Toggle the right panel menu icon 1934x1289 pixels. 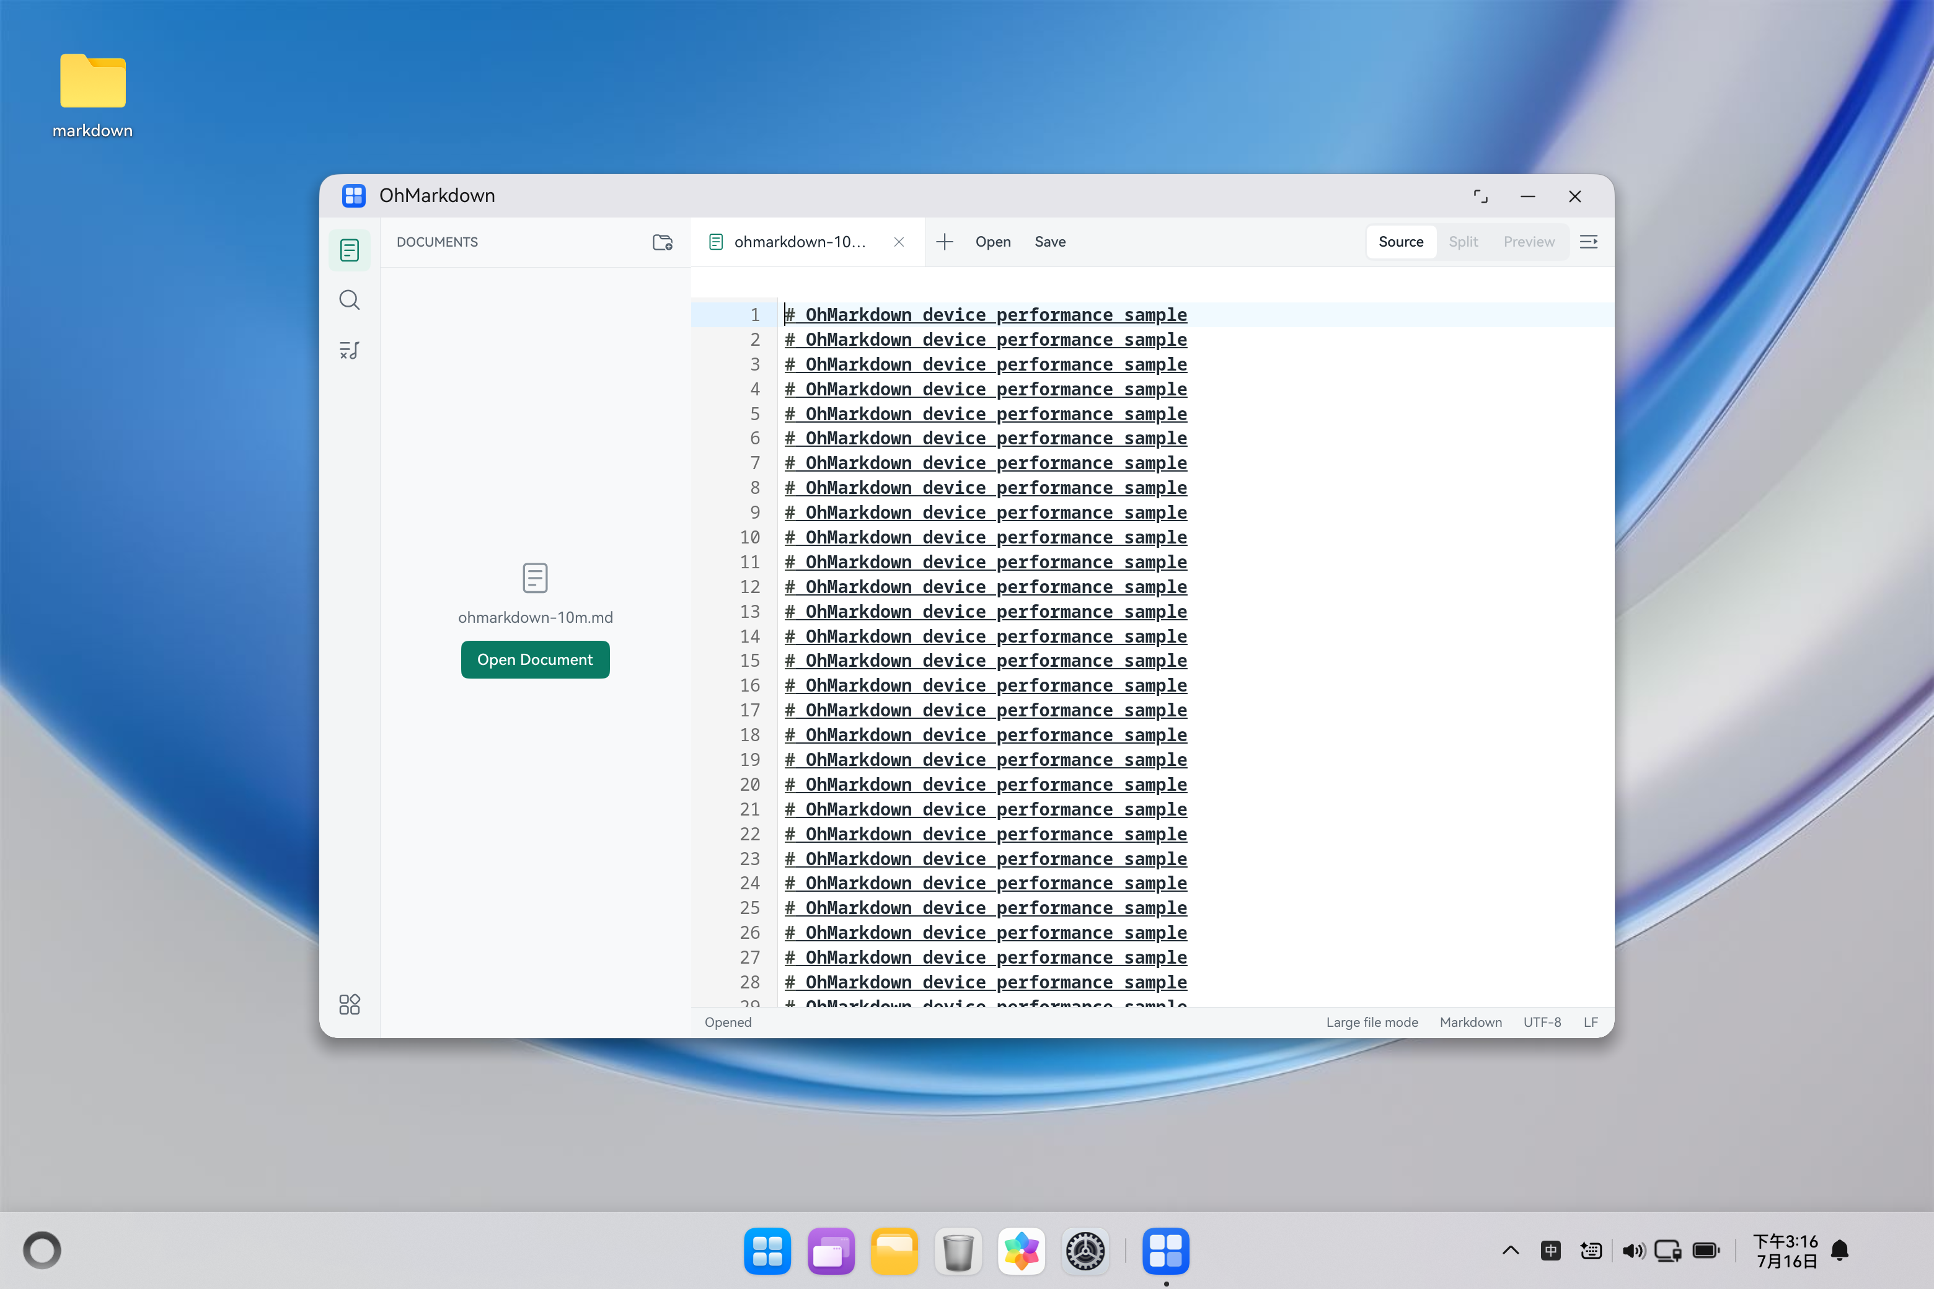coord(1589,242)
